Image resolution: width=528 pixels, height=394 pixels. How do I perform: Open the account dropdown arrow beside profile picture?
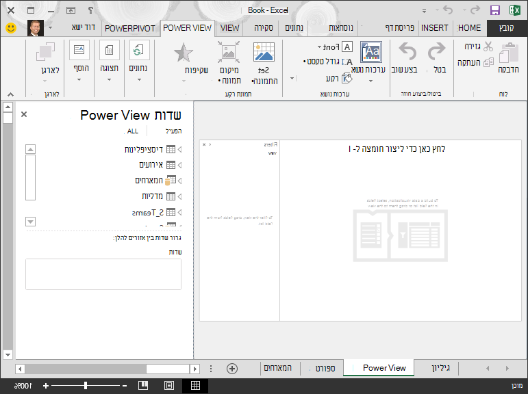pos(50,27)
